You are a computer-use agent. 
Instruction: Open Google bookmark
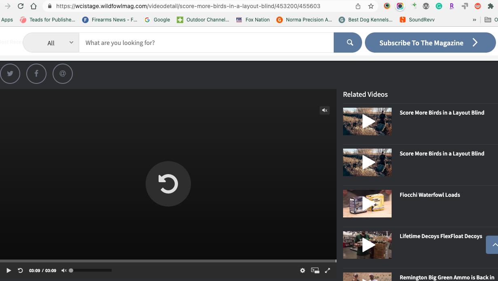click(x=157, y=19)
